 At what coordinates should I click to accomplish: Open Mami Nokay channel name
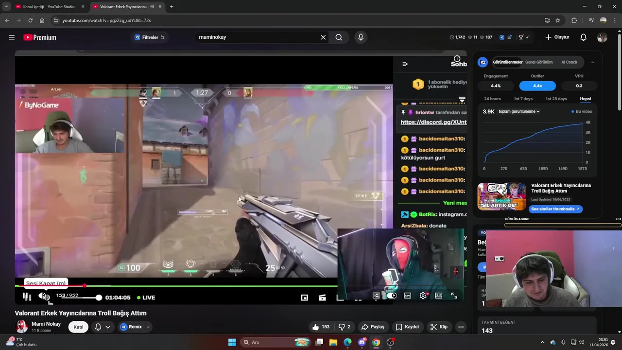pos(46,324)
